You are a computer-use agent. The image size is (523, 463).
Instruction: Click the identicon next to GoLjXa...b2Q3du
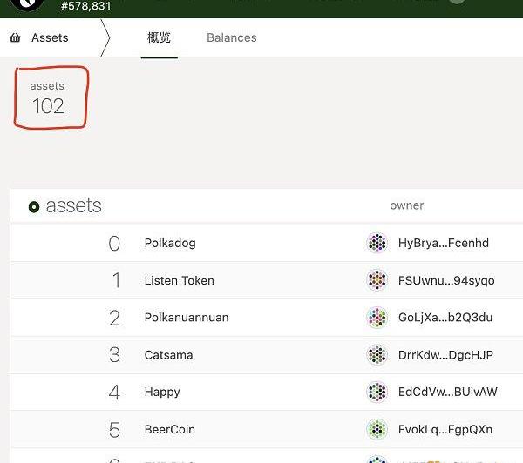[377, 318]
